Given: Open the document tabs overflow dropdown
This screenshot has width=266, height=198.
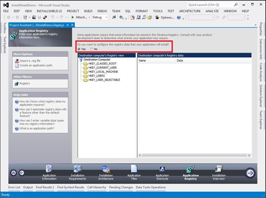Looking at the screenshot, I should coord(255,25).
